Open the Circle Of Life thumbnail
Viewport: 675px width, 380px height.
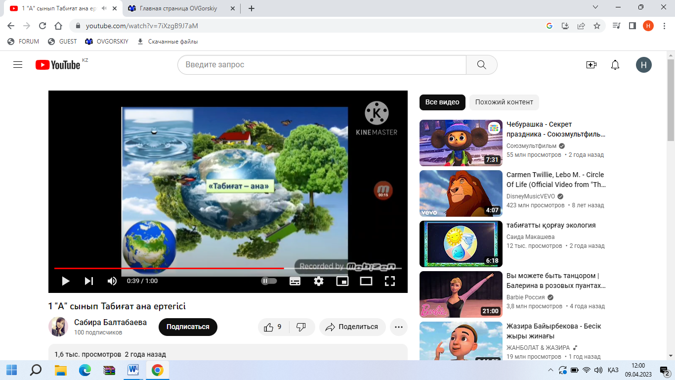tap(461, 193)
